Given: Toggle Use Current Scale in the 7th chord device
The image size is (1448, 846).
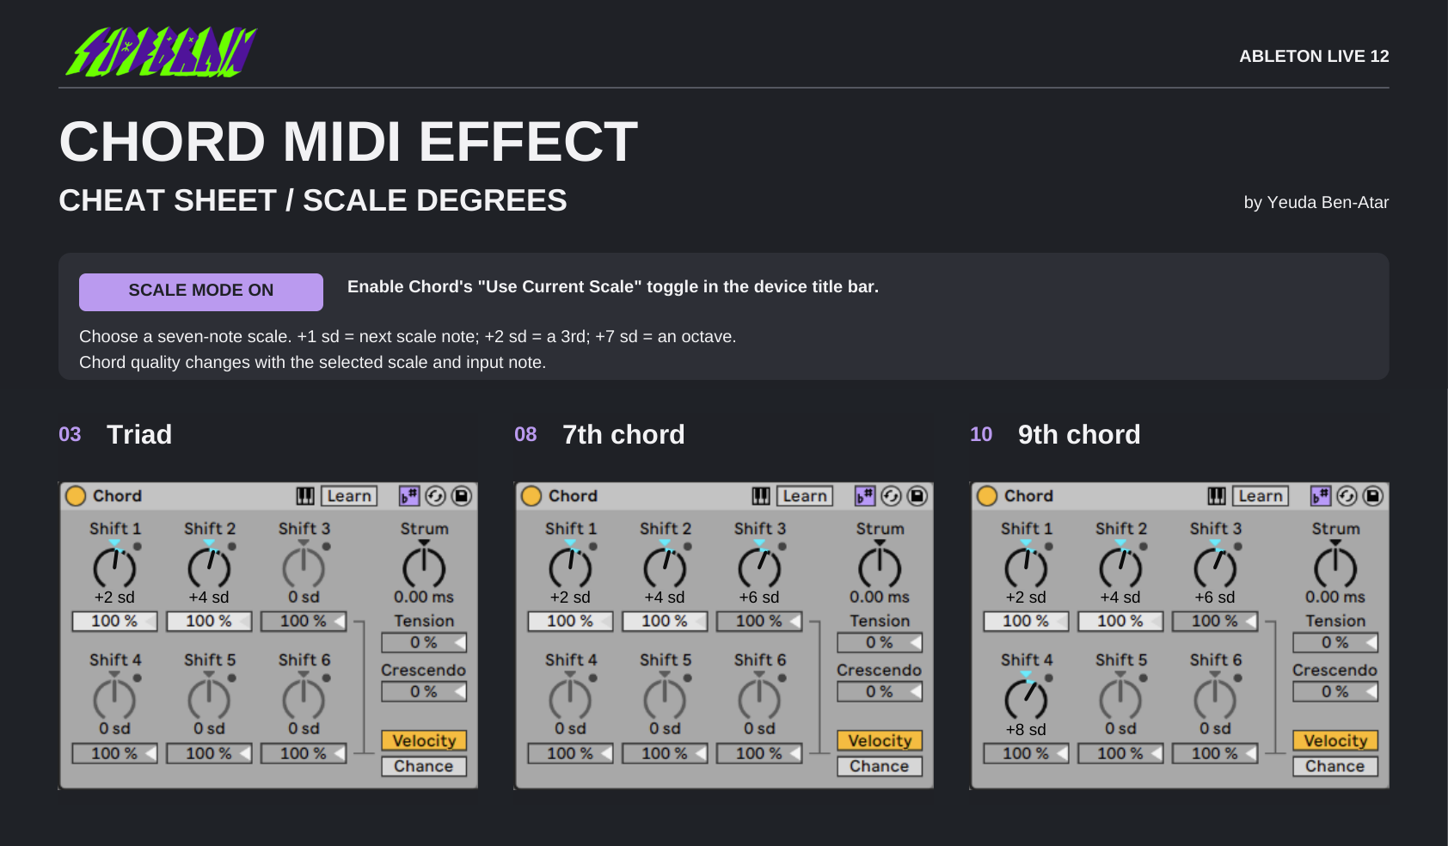Looking at the screenshot, I should pyautogui.click(x=865, y=496).
